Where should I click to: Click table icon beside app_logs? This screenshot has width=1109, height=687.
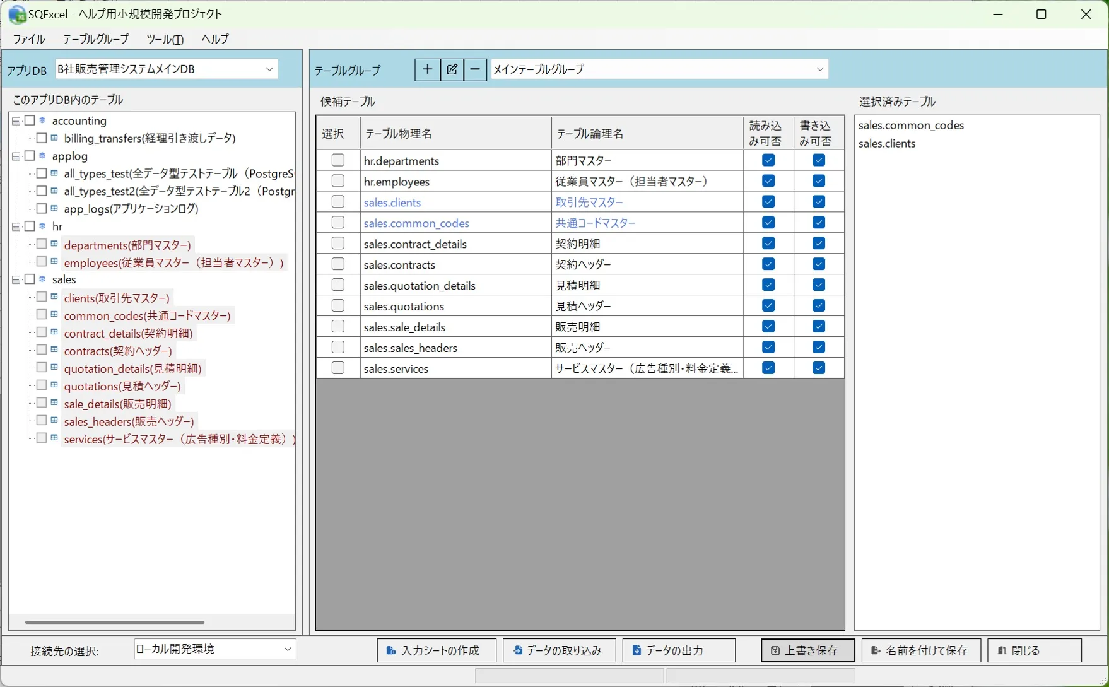[55, 208]
